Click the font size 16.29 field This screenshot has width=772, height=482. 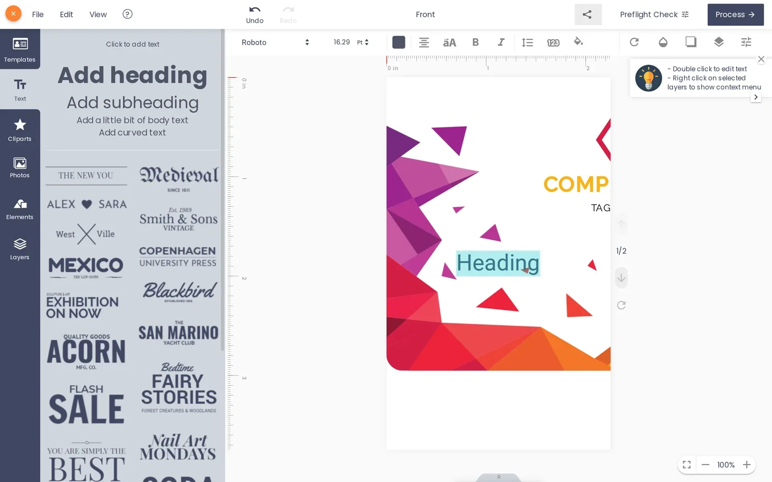pos(341,42)
